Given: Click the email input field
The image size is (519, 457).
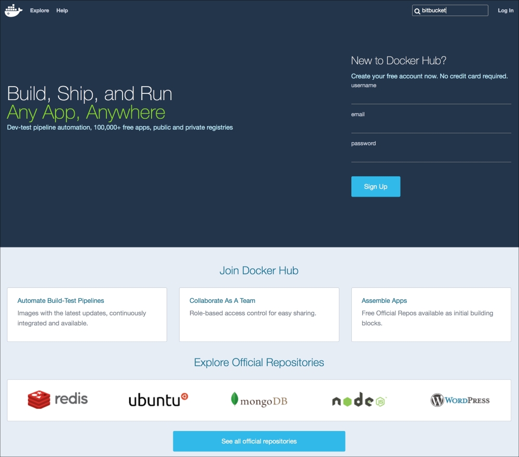Looking at the screenshot, I should click(x=431, y=126).
